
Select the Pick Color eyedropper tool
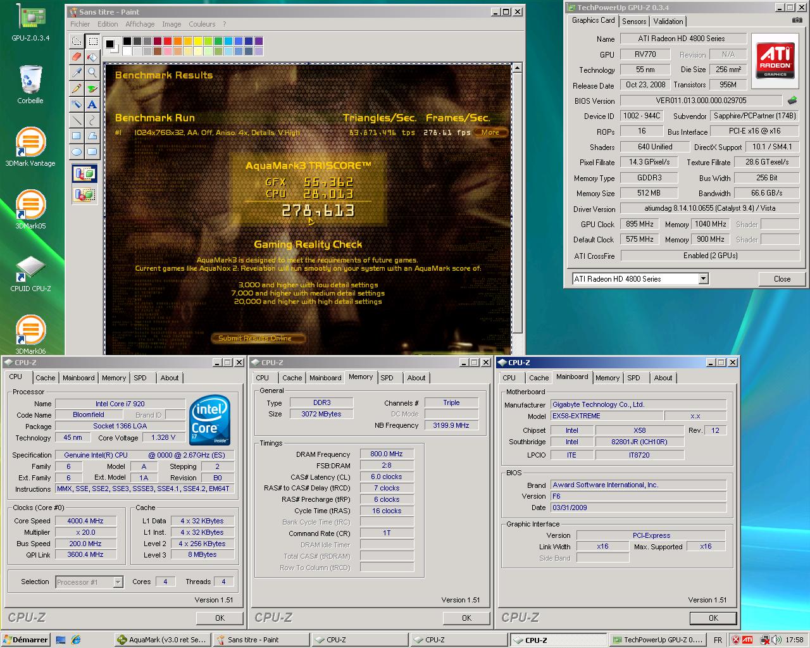[77, 73]
